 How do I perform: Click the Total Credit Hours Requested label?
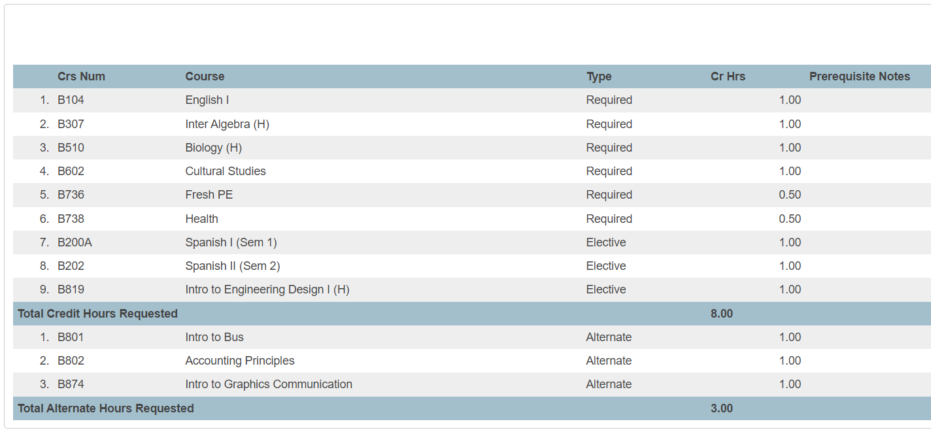[97, 314]
